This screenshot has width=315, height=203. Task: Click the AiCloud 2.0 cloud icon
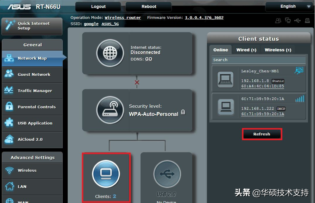(x=9, y=139)
